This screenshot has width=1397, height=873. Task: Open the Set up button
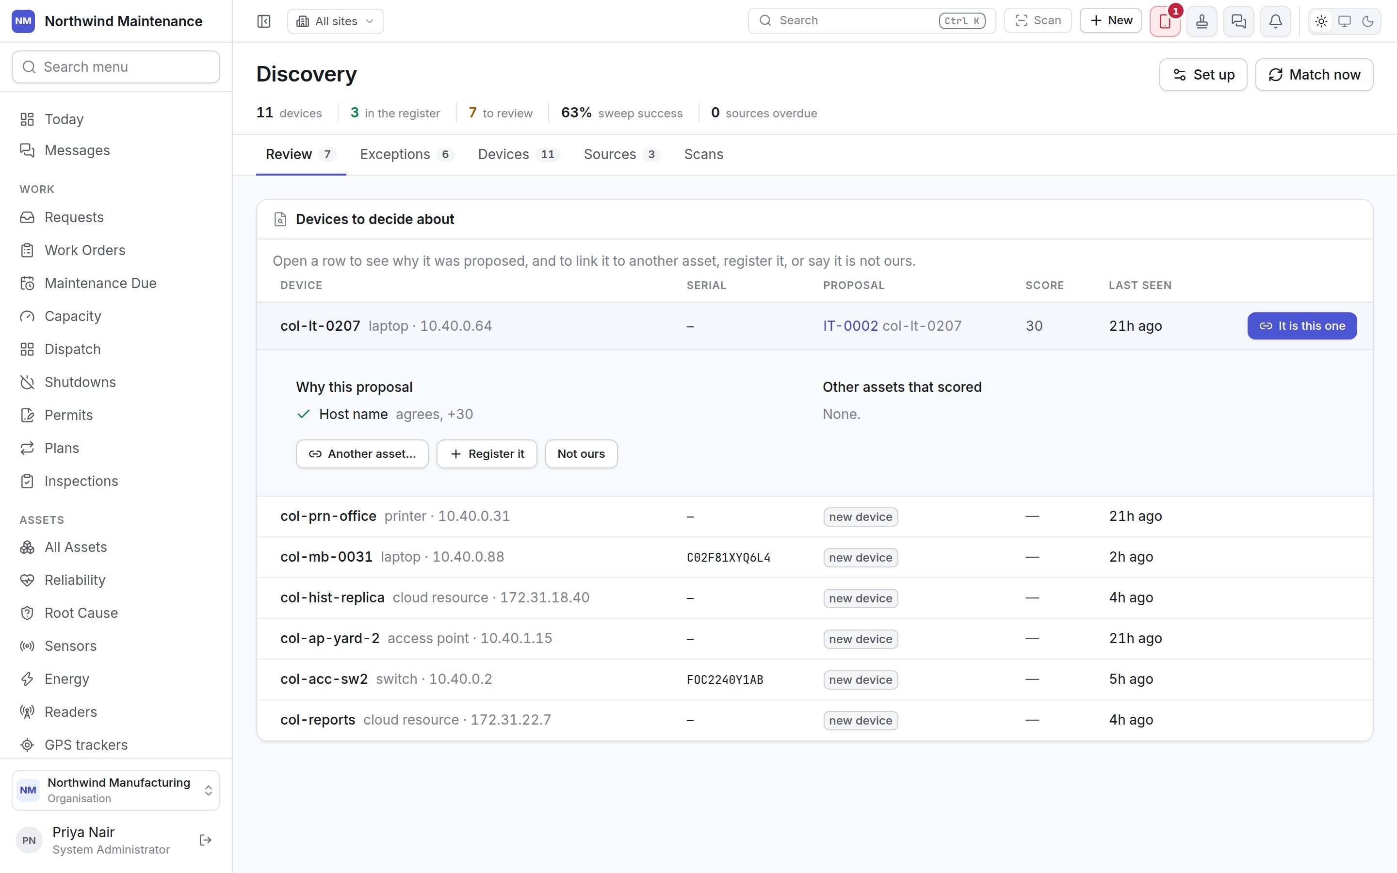(1203, 75)
